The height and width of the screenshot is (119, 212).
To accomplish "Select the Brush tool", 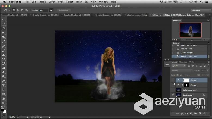I will point(3,51).
